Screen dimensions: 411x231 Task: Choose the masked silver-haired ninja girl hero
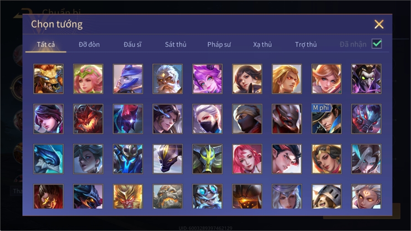207,119
